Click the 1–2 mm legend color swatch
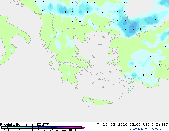The height and width of the screenshot is (131, 169). (17, 128)
